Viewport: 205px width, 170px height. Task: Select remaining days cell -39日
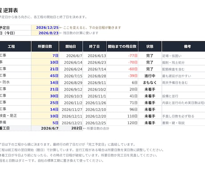(x=123, y=76)
